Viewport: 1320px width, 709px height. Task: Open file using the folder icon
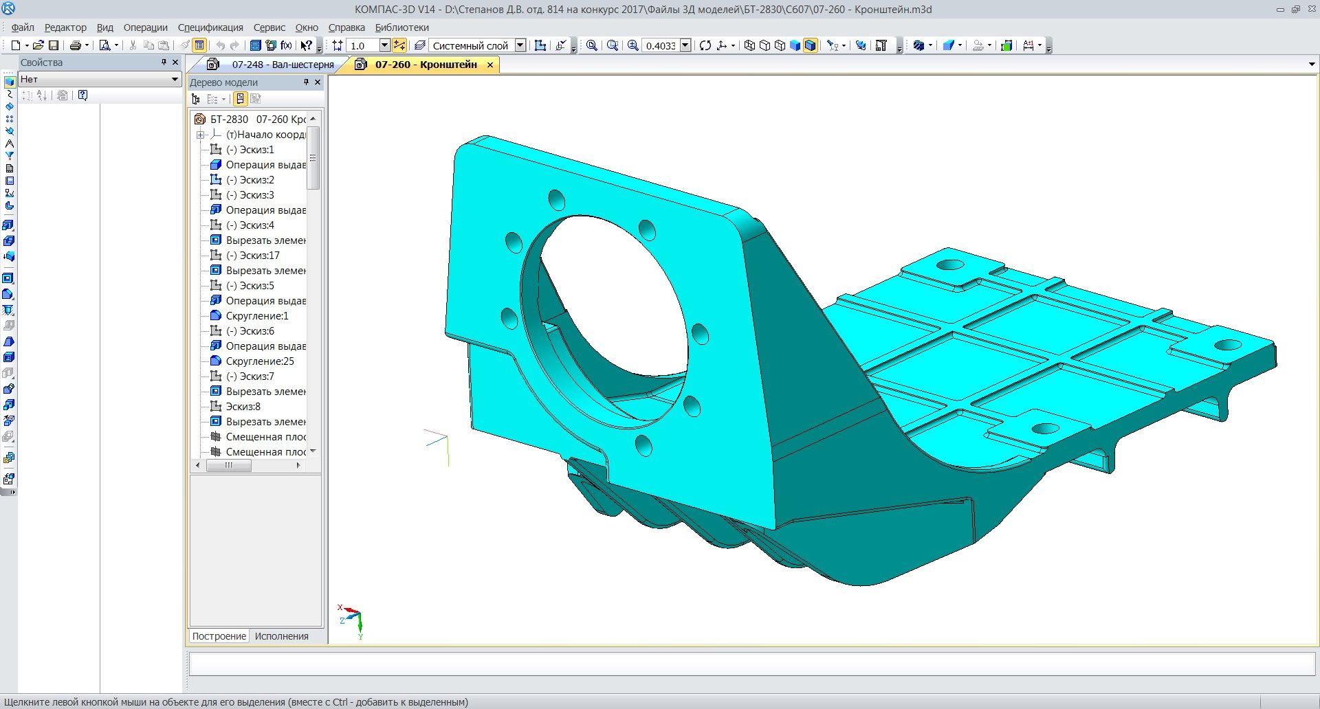38,45
